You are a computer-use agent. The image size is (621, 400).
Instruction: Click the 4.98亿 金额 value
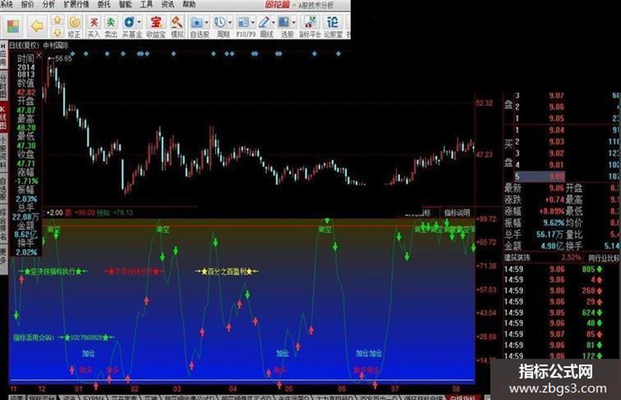(x=552, y=246)
